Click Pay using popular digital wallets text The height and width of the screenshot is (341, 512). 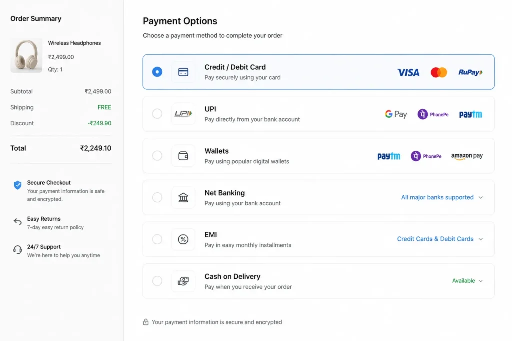[247, 161]
